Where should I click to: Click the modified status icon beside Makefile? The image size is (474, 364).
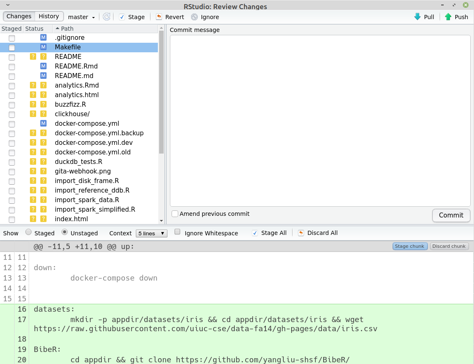coord(43,47)
